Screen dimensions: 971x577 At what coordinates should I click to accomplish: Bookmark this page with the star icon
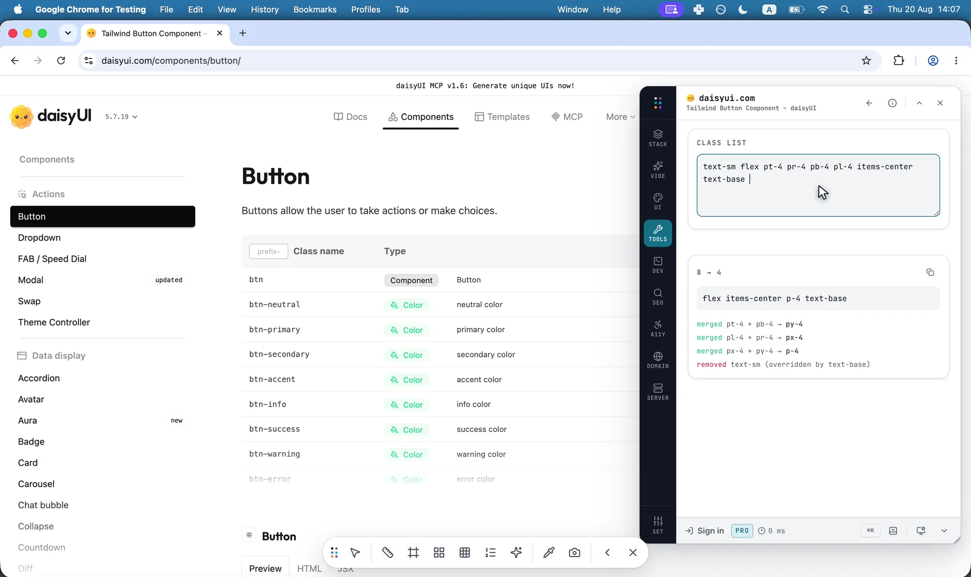[x=866, y=61]
